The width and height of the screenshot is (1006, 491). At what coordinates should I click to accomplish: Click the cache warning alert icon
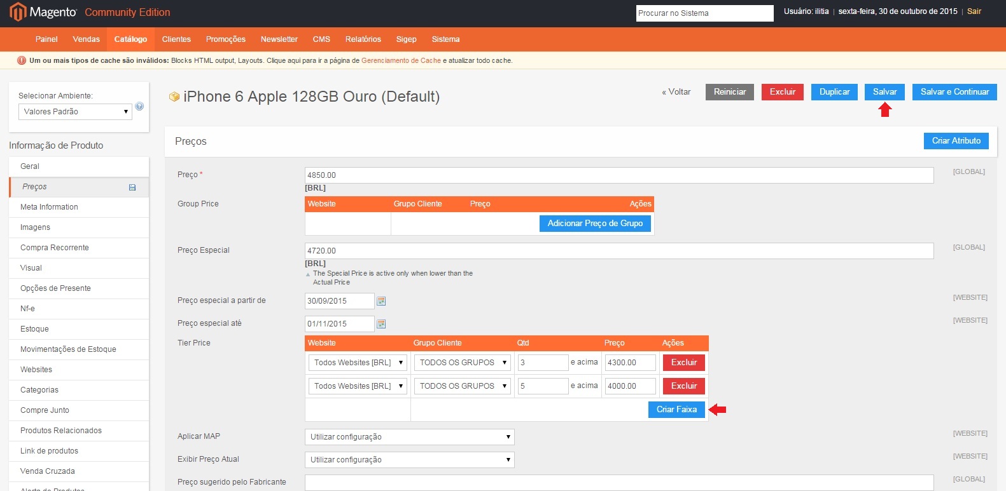pyautogui.click(x=22, y=60)
